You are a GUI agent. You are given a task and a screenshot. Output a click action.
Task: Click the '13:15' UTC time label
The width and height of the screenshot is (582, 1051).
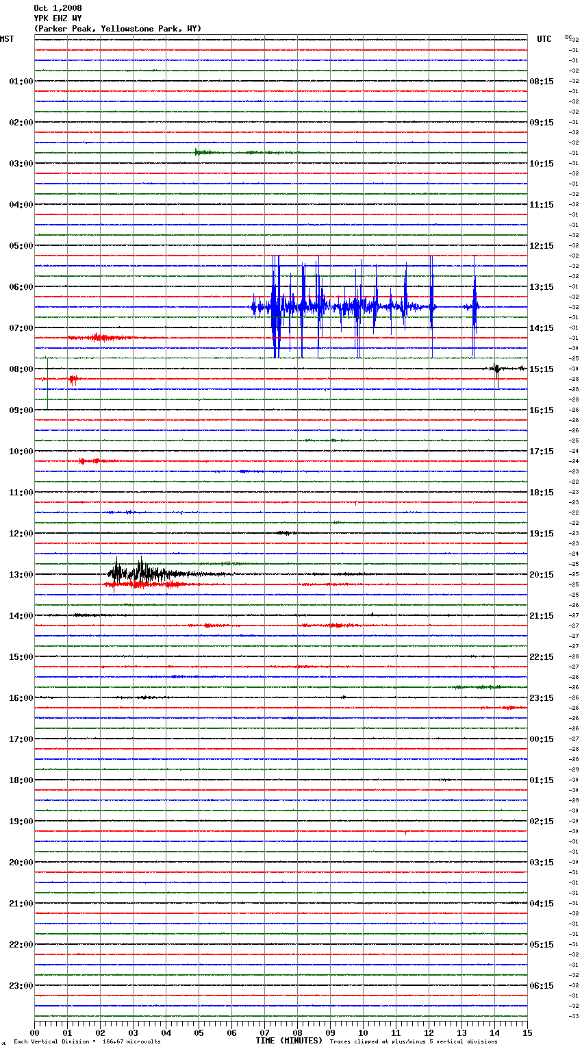pos(542,287)
